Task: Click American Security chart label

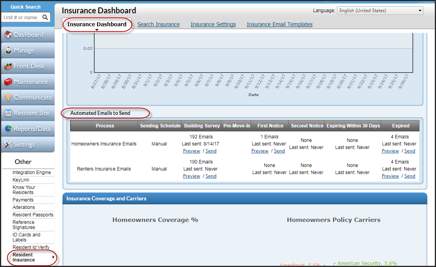Action: coord(367,263)
